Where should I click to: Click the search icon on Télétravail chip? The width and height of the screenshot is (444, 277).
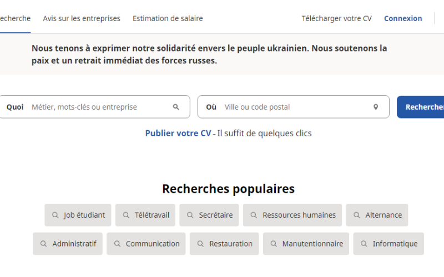tap(125, 215)
